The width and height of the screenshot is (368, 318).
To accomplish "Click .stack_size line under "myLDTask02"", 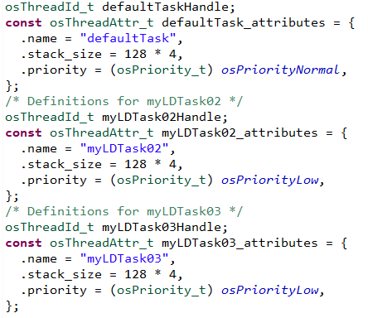I will tap(102, 164).
